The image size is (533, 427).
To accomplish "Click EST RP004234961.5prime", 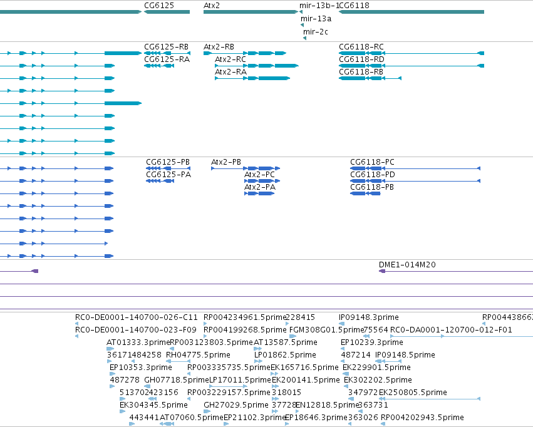I will pyautogui.click(x=245, y=317).
